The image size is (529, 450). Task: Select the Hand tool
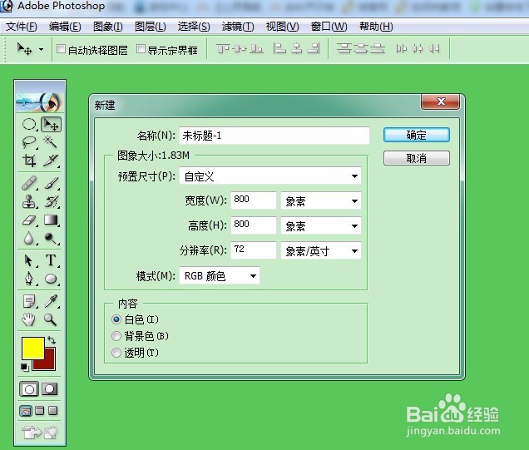point(29,319)
